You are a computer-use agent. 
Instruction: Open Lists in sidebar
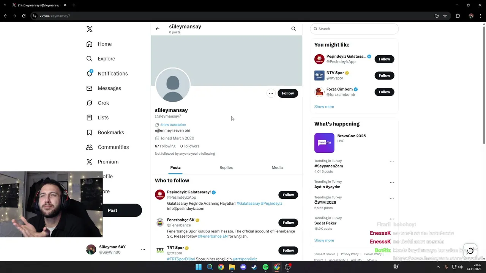coord(98,118)
